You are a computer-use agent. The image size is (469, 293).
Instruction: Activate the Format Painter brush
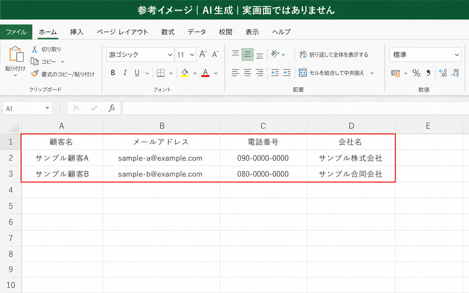(x=35, y=74)
